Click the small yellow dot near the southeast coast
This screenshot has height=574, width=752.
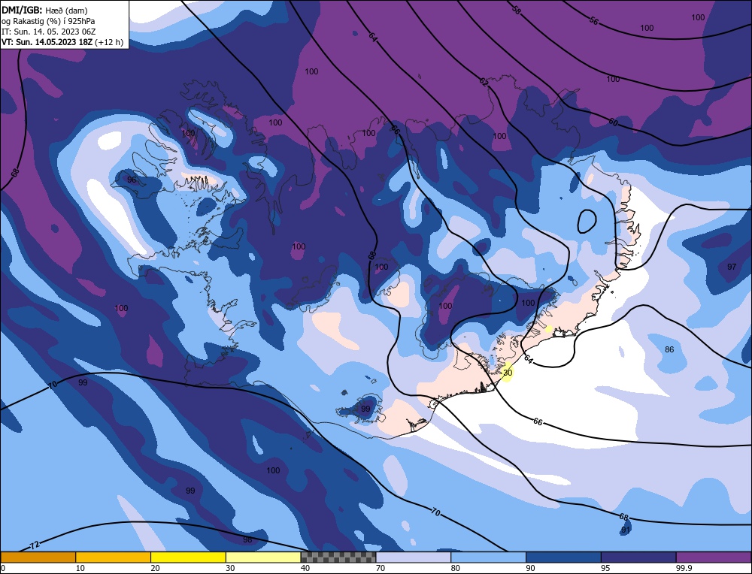point(549,328)
